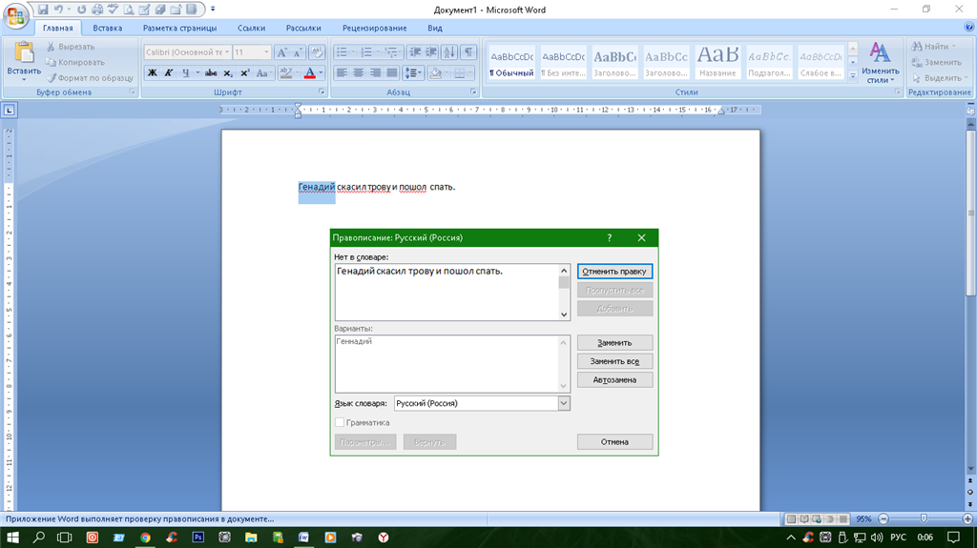Switch to the Рецензирование tab
Image resolution: width=977 pixels, height=548 pixels.
click(x=374, y=28)
